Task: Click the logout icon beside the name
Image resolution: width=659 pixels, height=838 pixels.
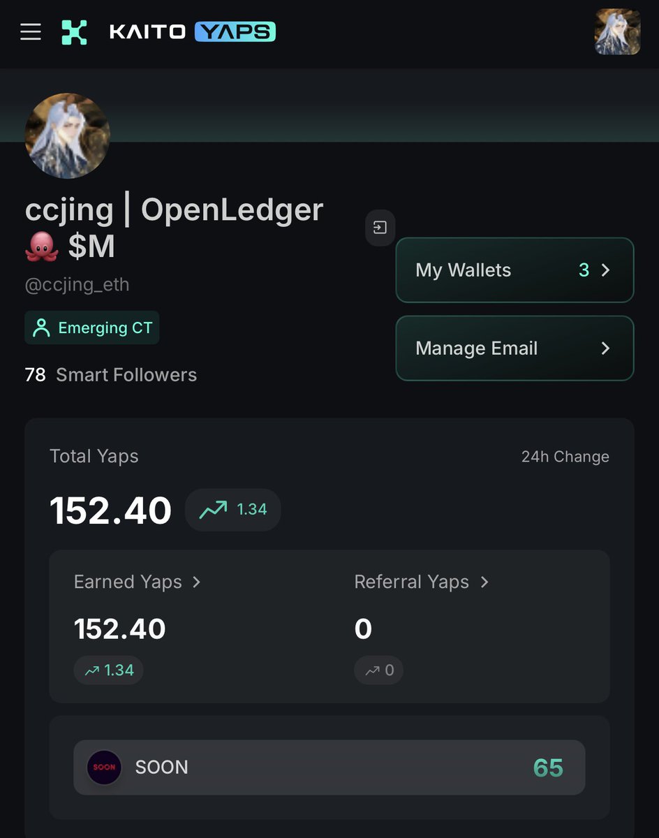Action: coord(380,228)
